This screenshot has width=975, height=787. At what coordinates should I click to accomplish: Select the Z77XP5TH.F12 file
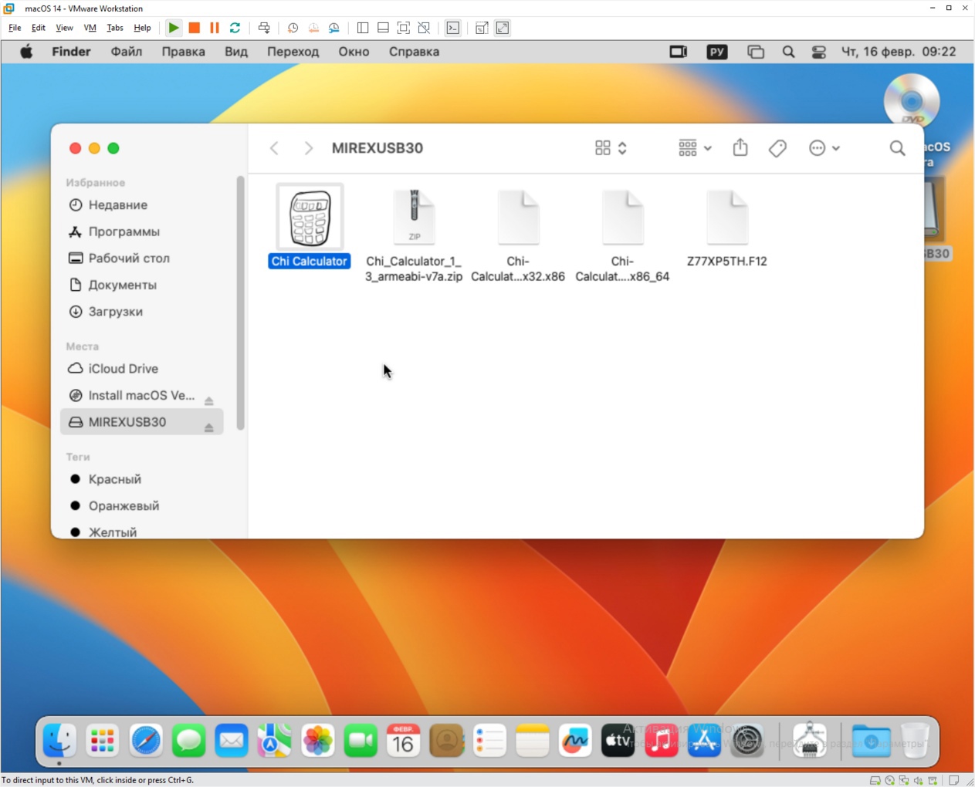[727, 228]
